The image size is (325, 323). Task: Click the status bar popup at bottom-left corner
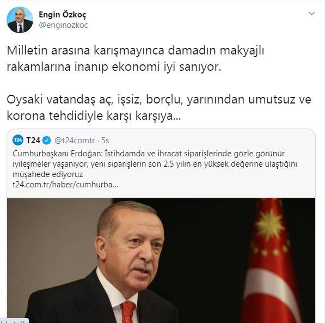14,320
